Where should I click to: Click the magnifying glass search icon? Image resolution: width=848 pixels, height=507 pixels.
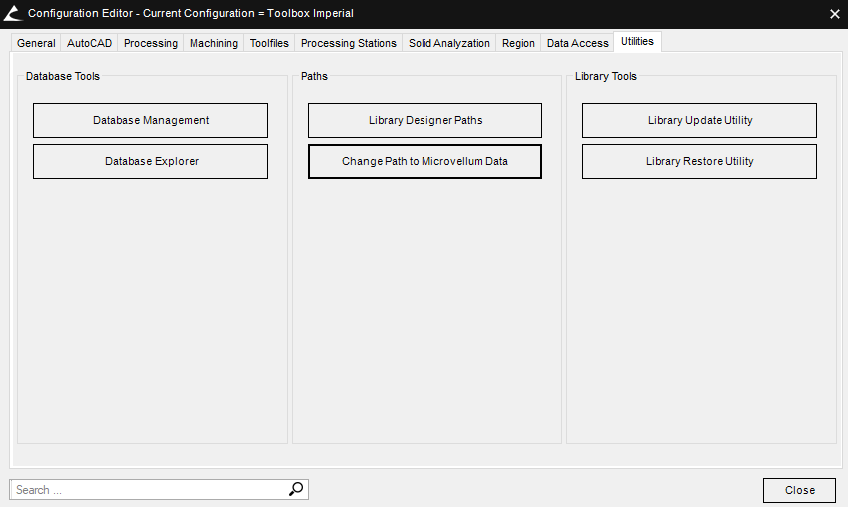point(296,489)
